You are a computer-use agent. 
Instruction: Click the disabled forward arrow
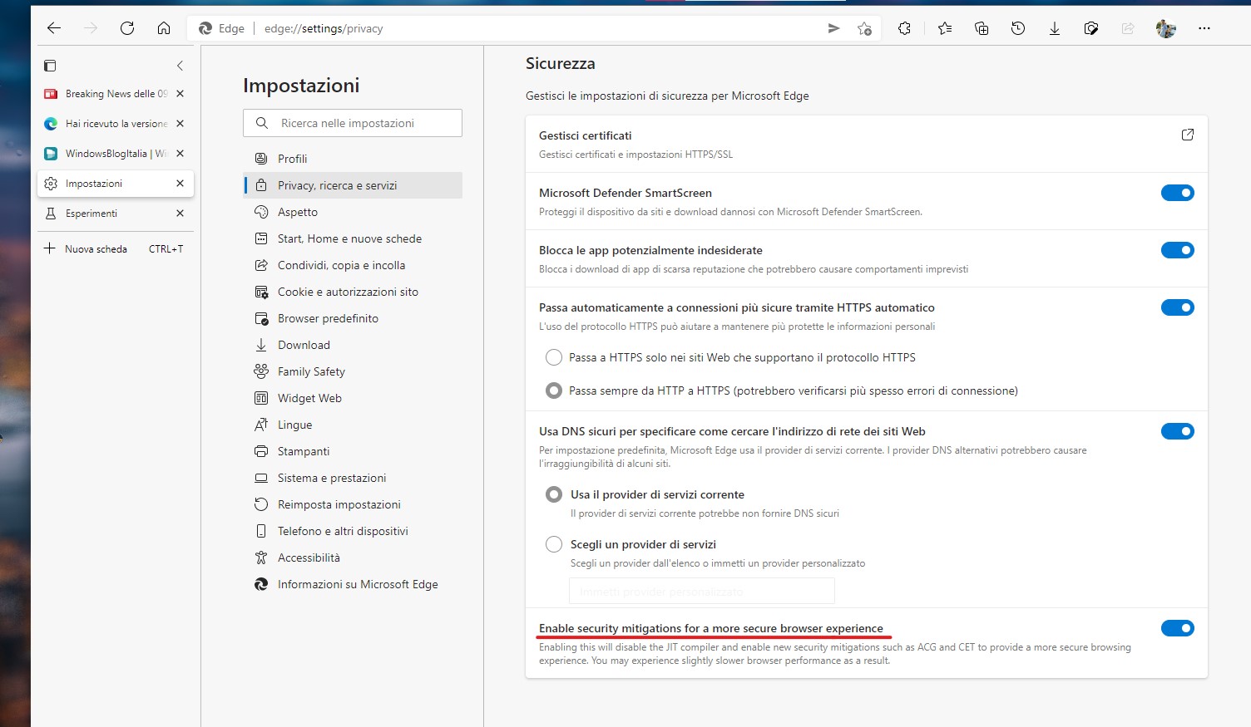click(91, 28)
